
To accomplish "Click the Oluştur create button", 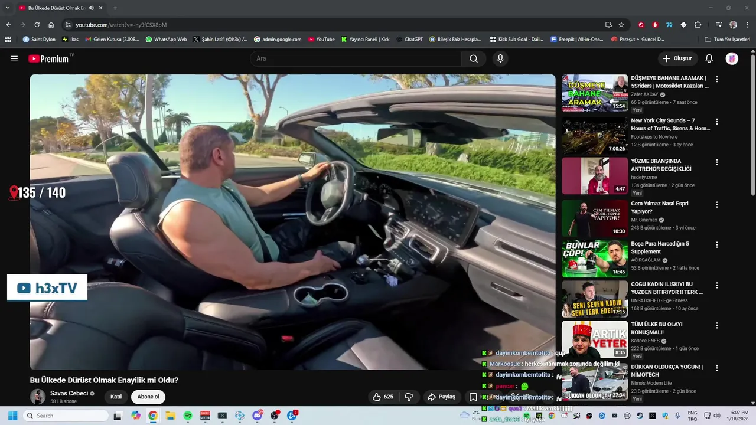I will (677, 58).
